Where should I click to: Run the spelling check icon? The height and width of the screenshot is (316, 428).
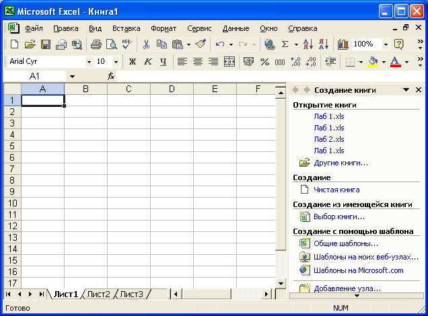point(127,44)
